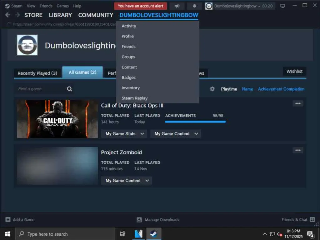Enter Big Picture mode via monitor icon
Image resolution: width=320 pixels, height=240 pixels.
(282, 6)
